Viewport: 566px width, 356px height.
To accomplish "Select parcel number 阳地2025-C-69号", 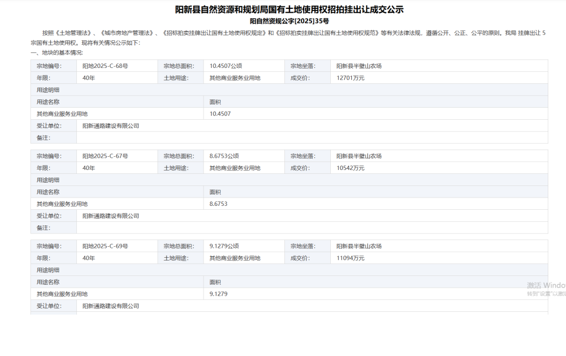I will (x=105, y=246).
